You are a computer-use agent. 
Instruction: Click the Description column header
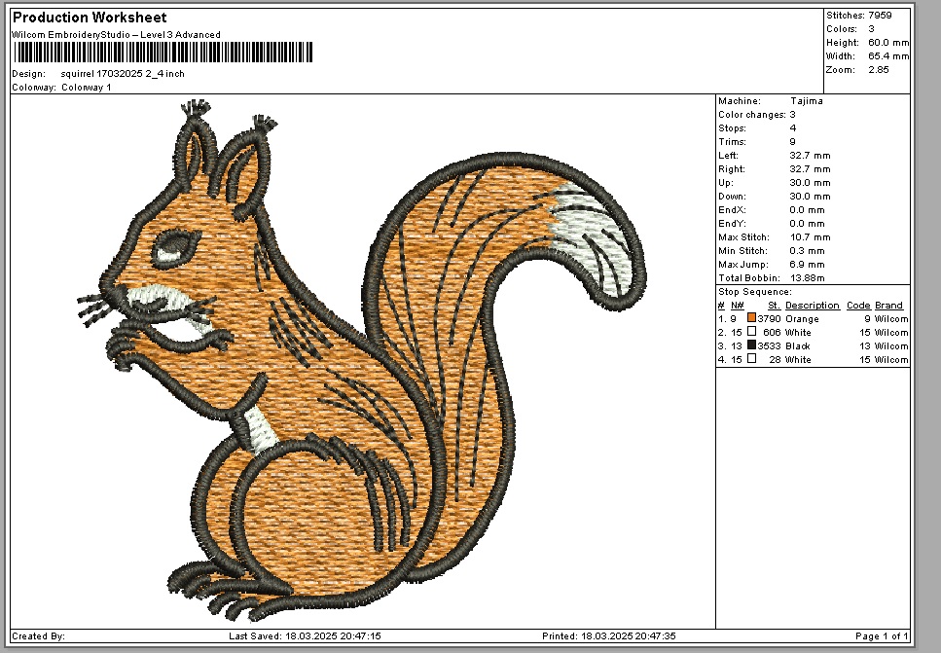click(813, 305)
